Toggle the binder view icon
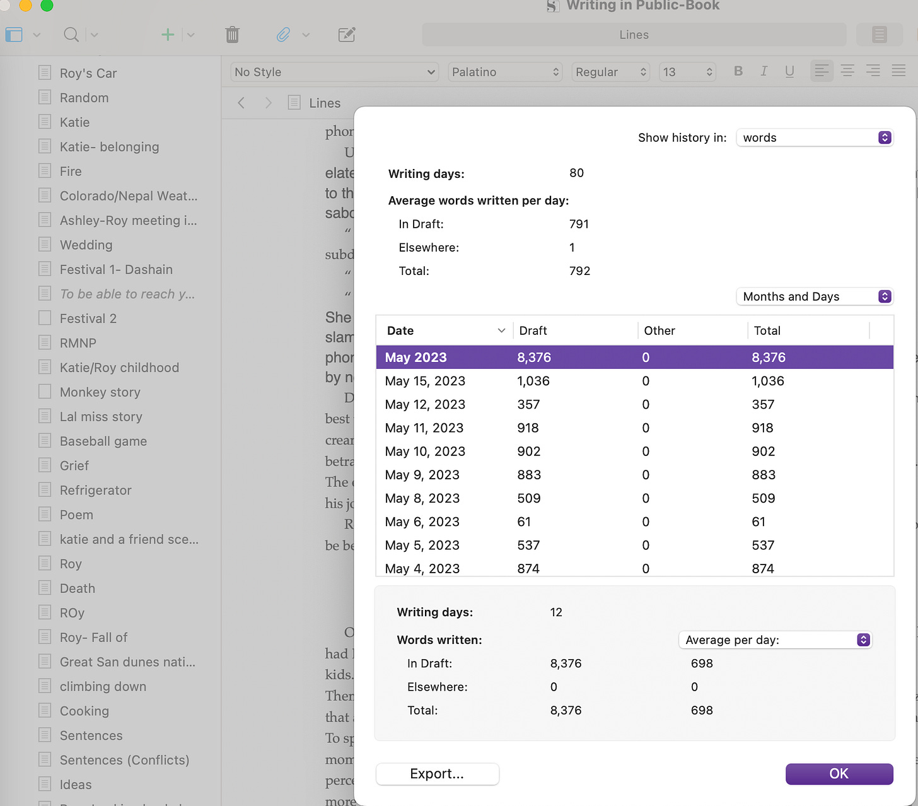 click(x=14, y=35)
